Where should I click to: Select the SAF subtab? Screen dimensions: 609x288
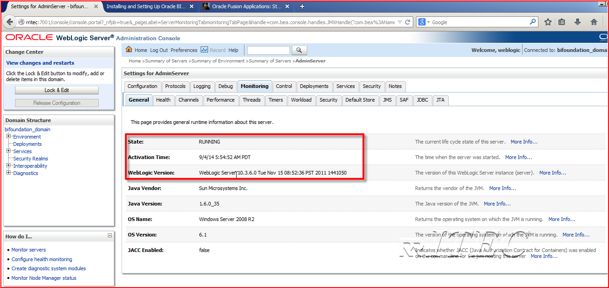coord(404,100)
